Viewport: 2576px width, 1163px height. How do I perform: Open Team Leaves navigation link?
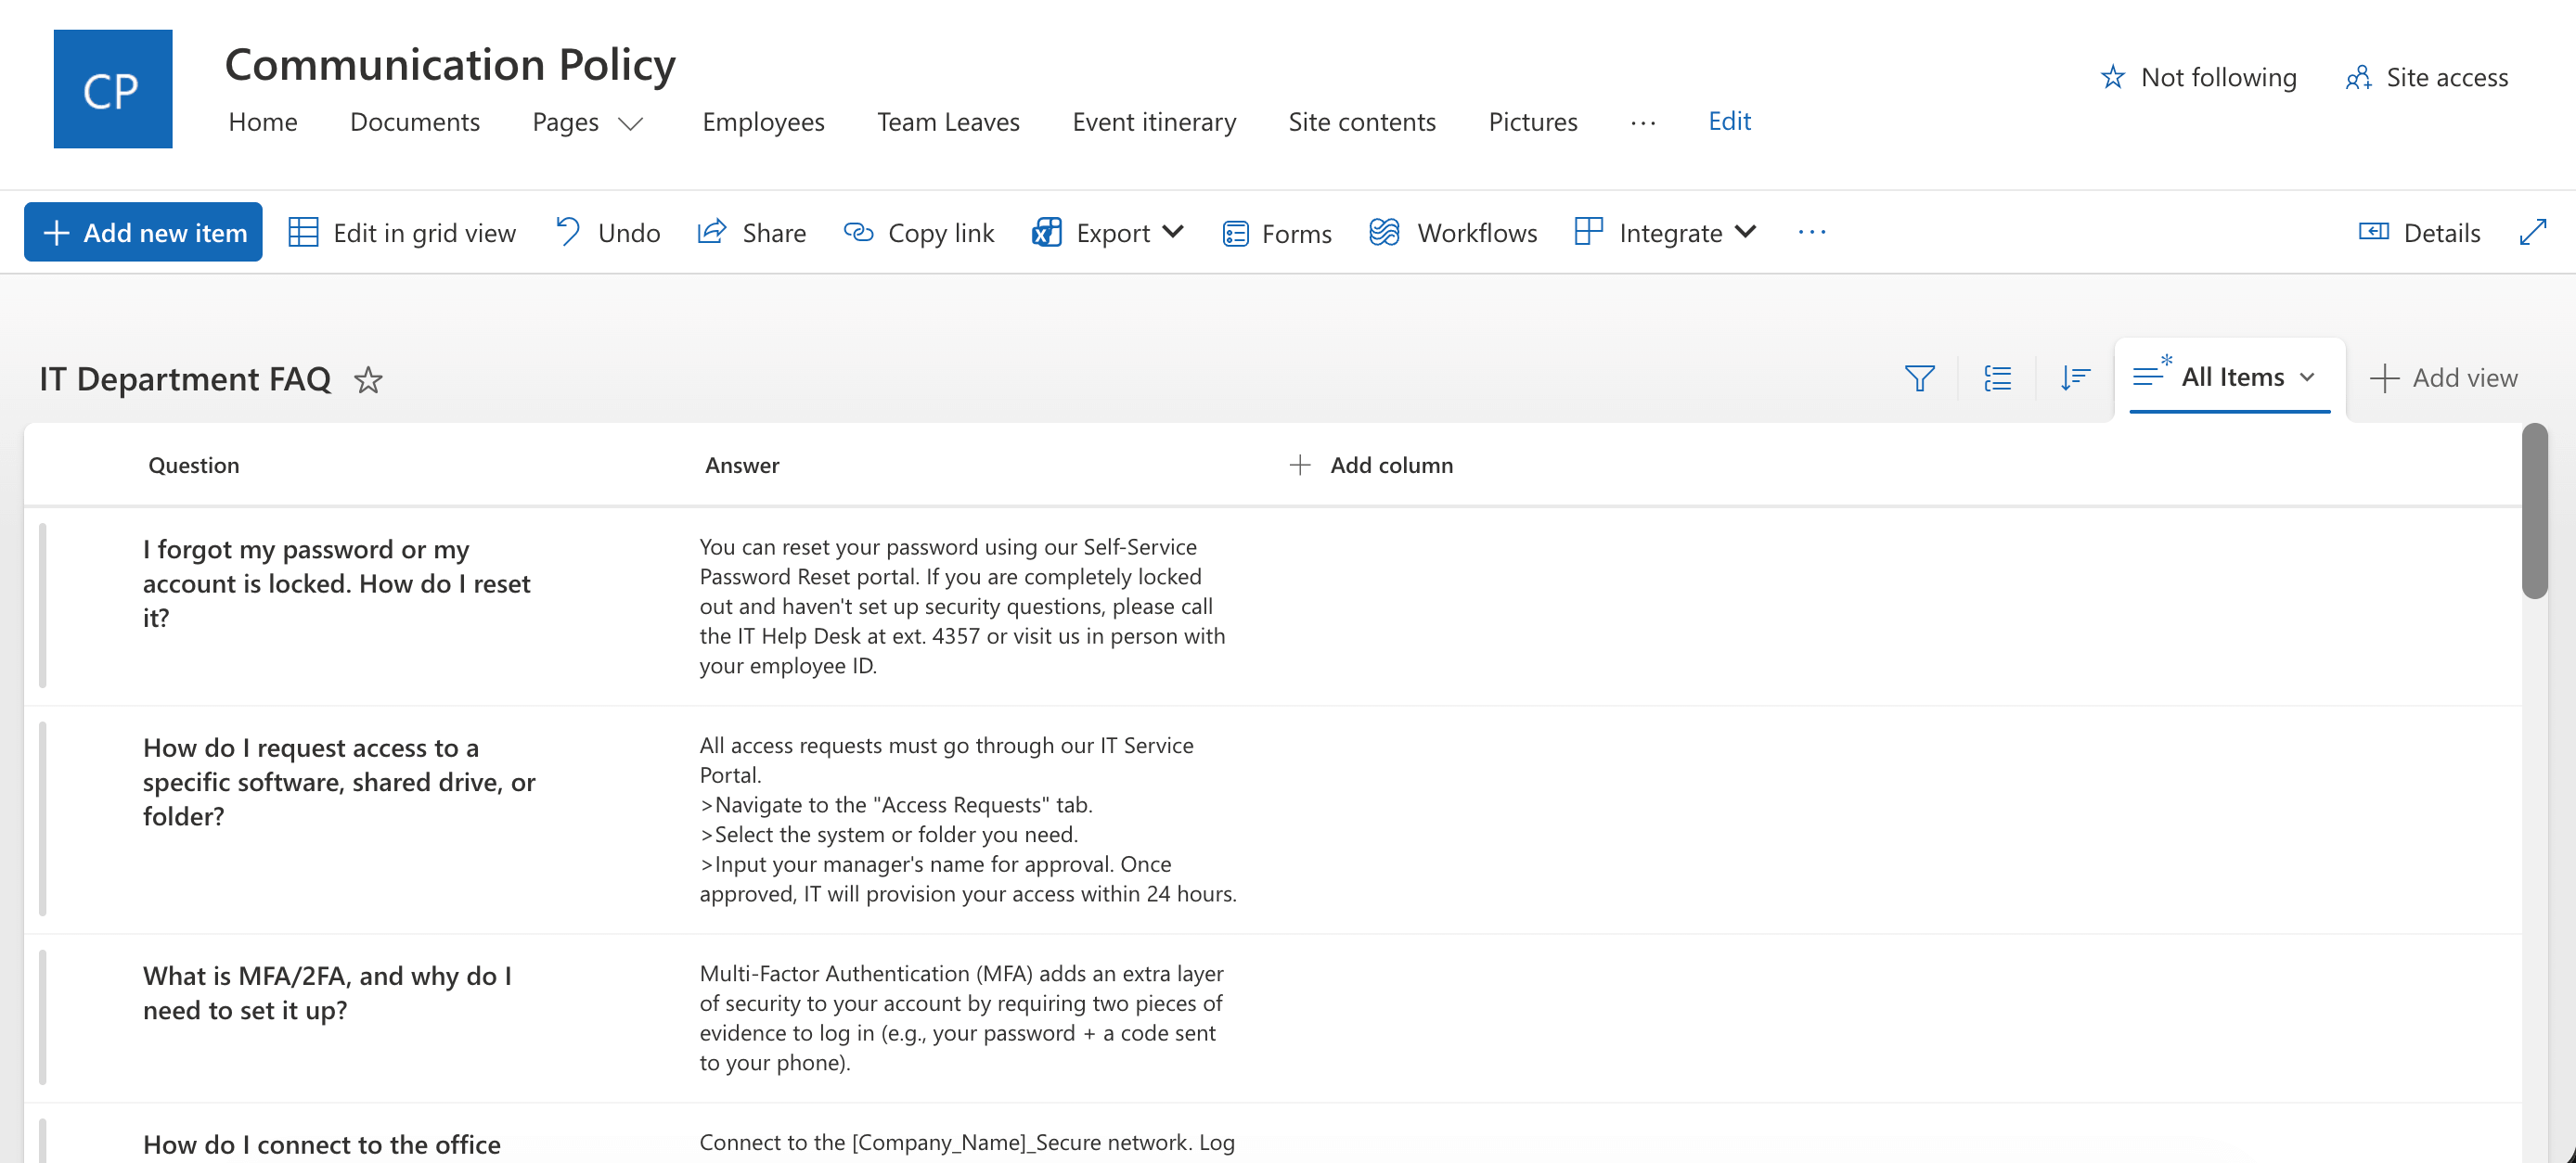(948, 121)
